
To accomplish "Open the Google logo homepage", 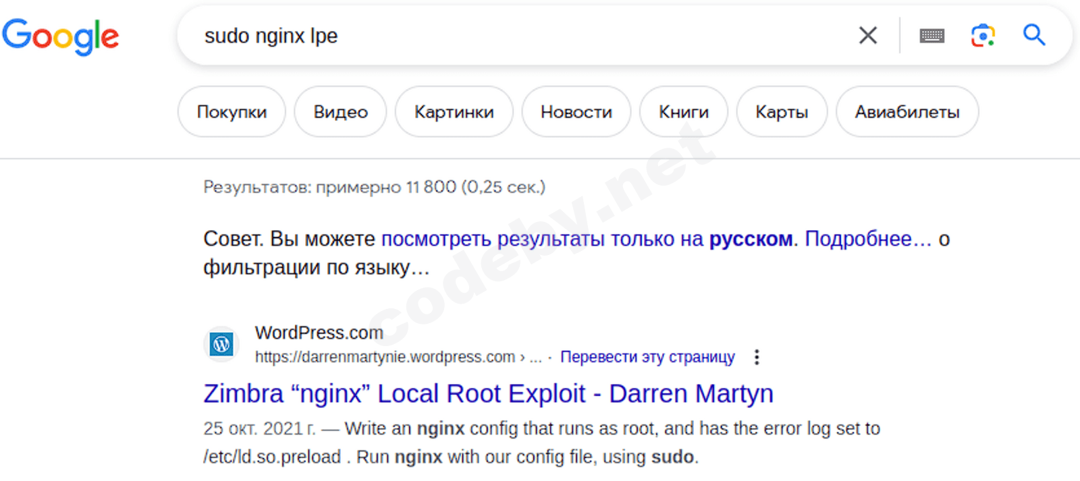I will coord(61,36).
